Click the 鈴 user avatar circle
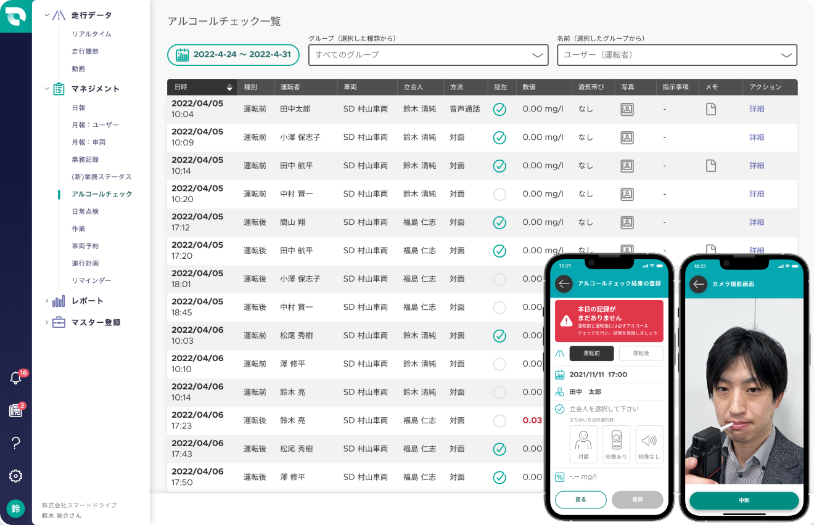The height and width of the screenshot is (525, 814). coord(15,509)
